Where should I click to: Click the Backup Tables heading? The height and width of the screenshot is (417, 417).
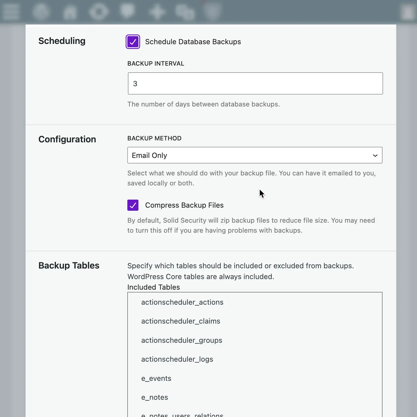click(69, 265)
